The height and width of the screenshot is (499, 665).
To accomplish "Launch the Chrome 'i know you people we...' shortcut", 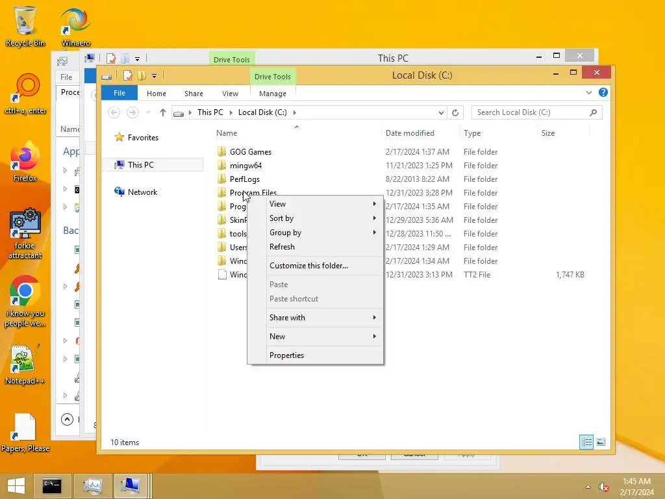I will [25, 301].
